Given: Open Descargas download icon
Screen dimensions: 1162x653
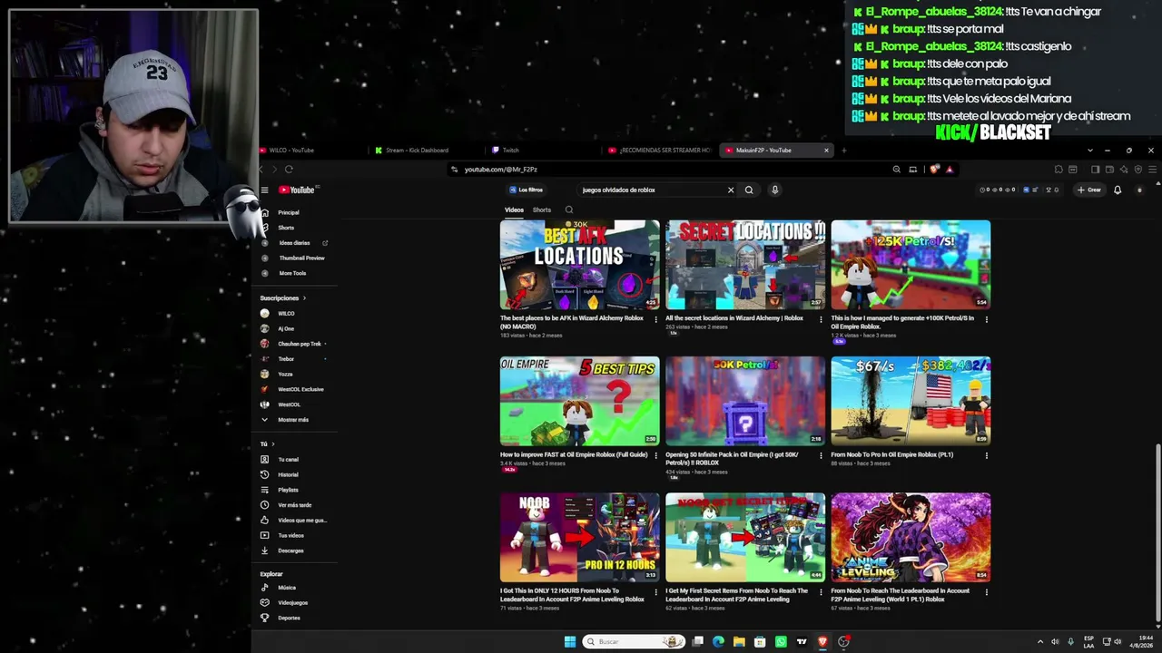Looking at the screenshot, I should click(x=264, y=551).
